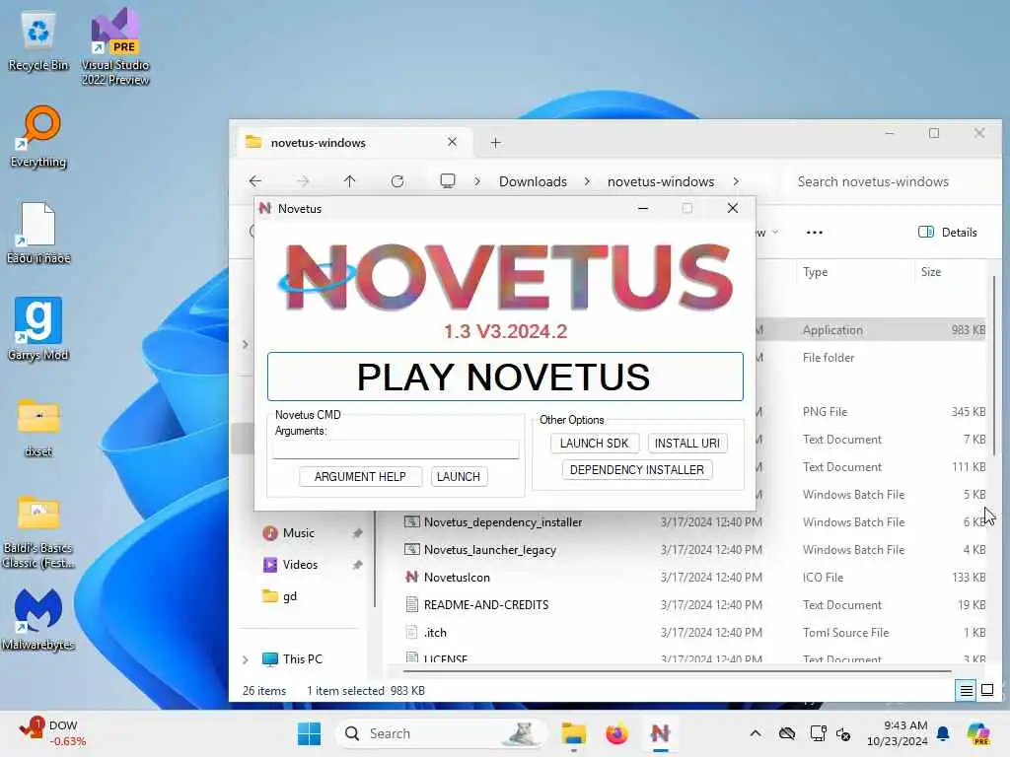Click the Novetus taskbar icon
The image size is (1010, 757).
(x=660, y=733)
